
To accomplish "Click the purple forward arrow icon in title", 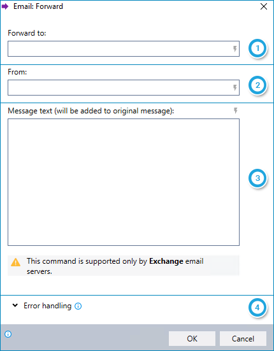I will pyautogui.click(x=5, y=6).
